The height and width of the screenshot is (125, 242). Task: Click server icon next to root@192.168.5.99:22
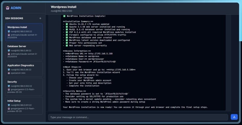pos(9,51)
